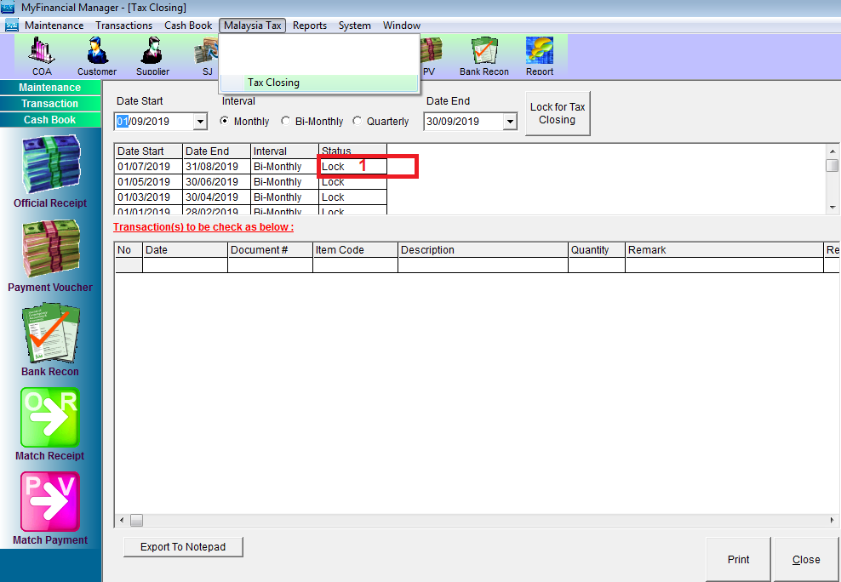Click the Export To Notepad button

183,547
